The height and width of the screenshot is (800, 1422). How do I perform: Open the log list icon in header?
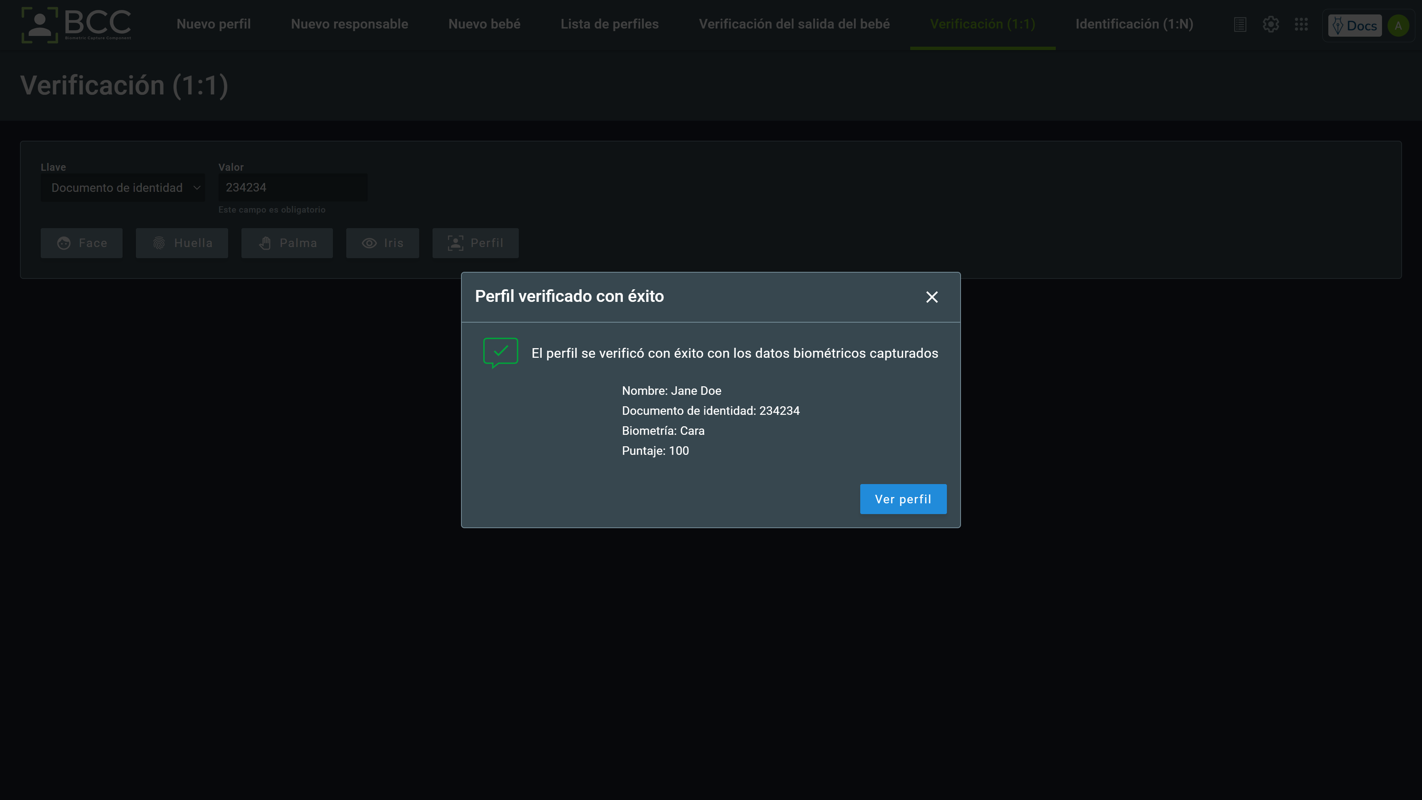pyautogui.click(x=1240, y=25)
